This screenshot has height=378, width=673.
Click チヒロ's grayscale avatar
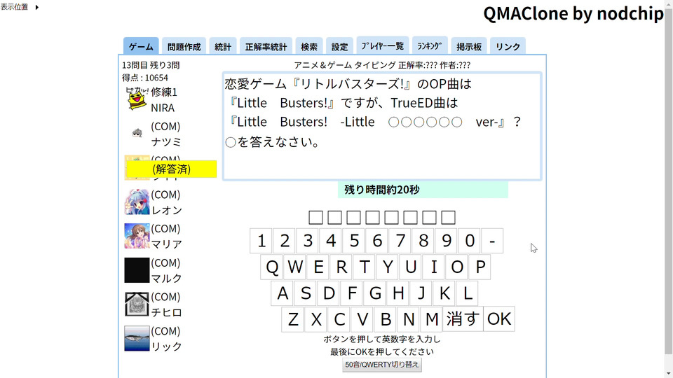click(x=137, y=304)
